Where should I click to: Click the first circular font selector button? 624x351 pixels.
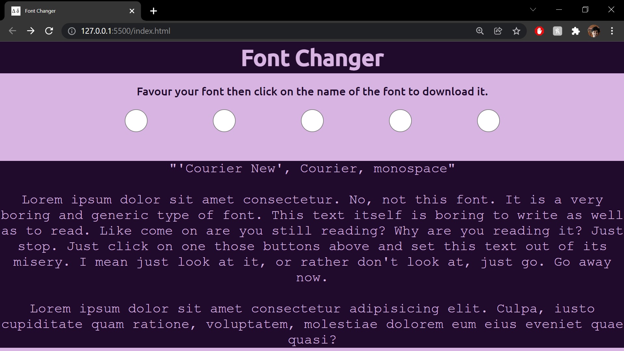pos(136,121)
